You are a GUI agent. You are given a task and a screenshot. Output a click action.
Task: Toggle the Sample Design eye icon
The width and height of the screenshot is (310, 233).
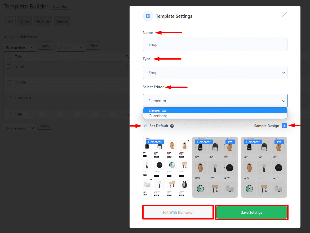(284, 126)
